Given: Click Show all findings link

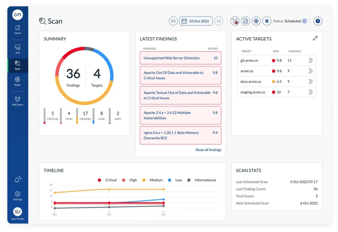Looking at the screenshot, I should pyautogui.click(x=208, y=150).
